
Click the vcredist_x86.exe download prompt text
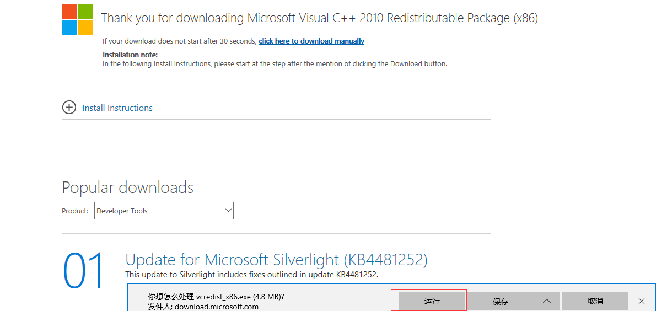pos(216,297)
